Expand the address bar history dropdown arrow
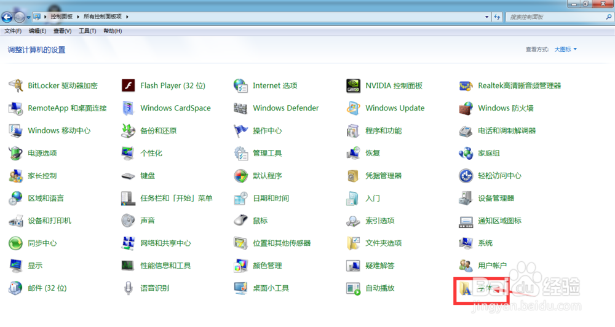 pos(486,17)
